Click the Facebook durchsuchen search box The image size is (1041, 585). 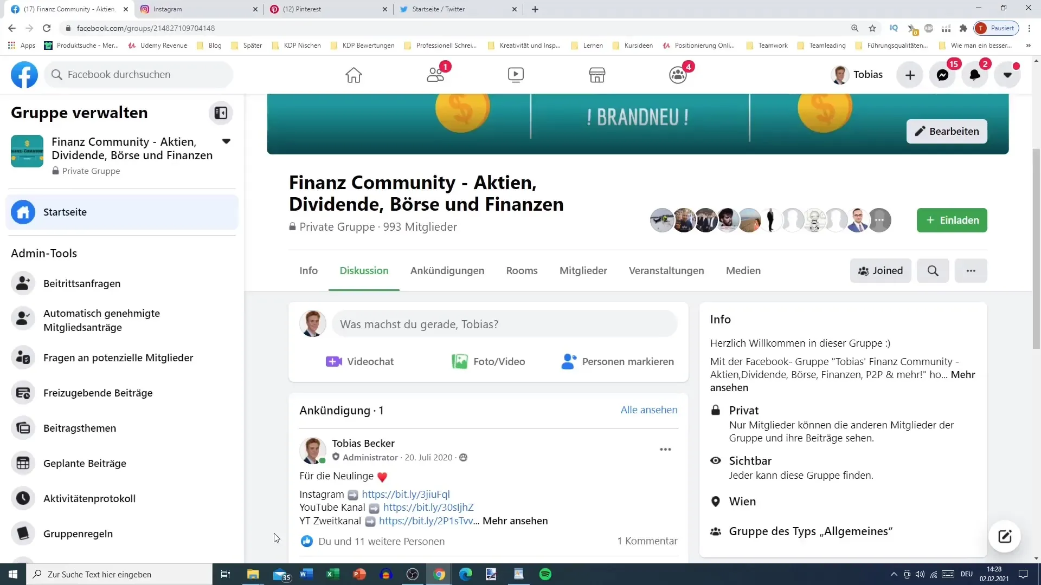click(139, 75)
